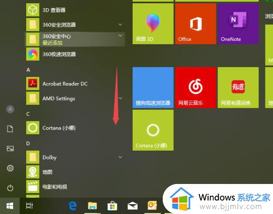Click the 3D 查看器 label text

[x=54, y=10]
